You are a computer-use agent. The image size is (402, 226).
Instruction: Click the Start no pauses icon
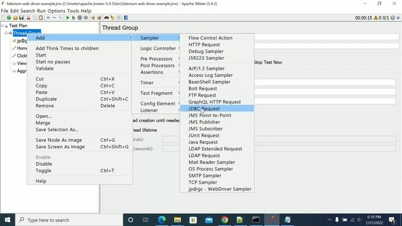click(73, 18)
